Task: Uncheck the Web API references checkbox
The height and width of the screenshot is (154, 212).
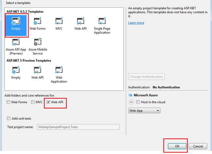Action: click(x=48, y=102)
